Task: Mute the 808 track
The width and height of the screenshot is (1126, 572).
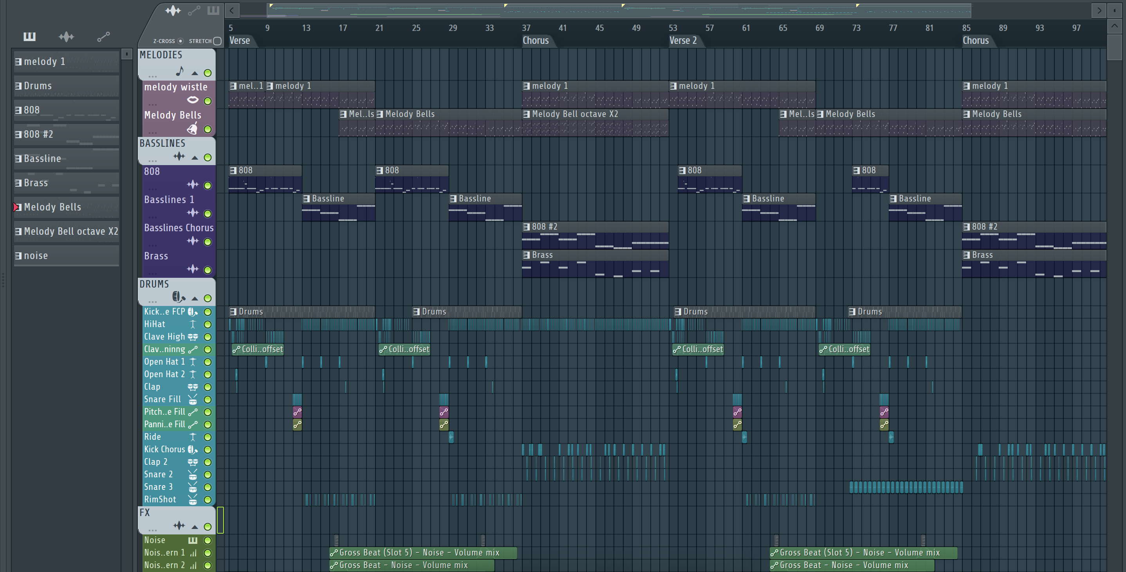Action: tap(208, 185)
